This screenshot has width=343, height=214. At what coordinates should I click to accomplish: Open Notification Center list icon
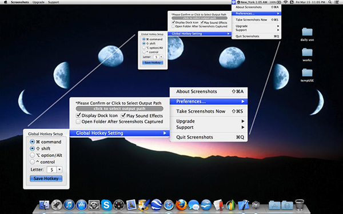tap(337, 2)
